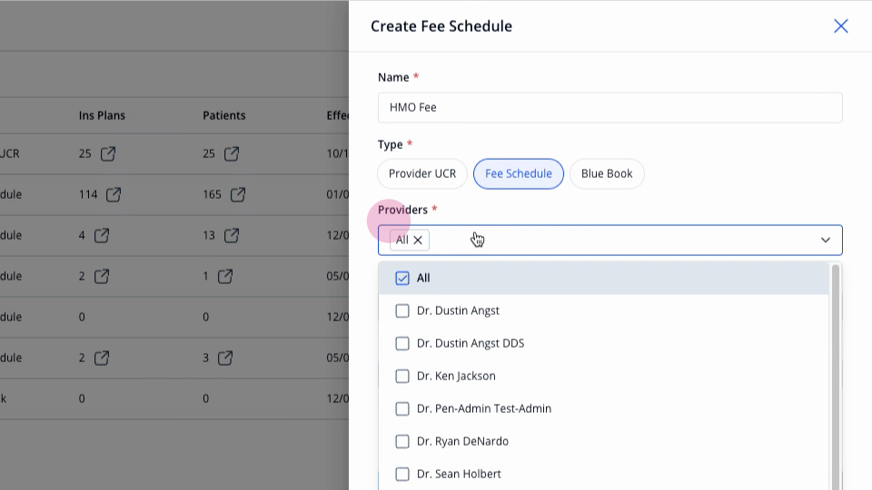The image size is (872, 490).
Task: Remove the All tag from Providers
Action: pyautogui.click(x=418, y=240)
